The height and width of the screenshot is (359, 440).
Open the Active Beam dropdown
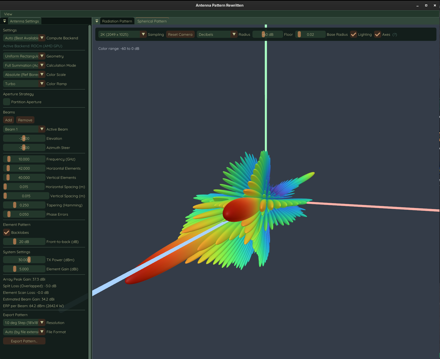[24, 129]
